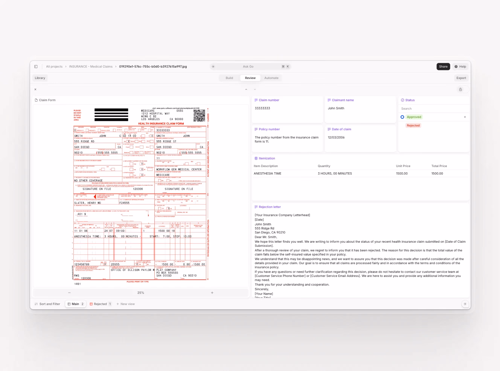The height and width of the screenshot is (371, 500).
Task: Click the Status field icon
Action: pyautogui.click(x=402, y=100)
